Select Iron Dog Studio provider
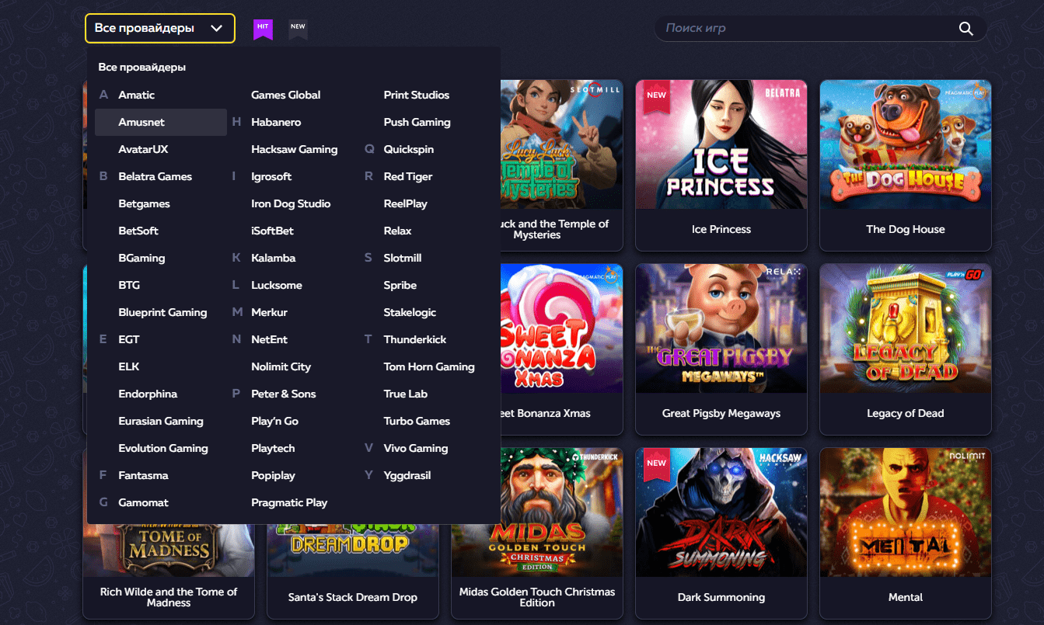The height and width of the screenshot is (625, 1044). [291, 203]
